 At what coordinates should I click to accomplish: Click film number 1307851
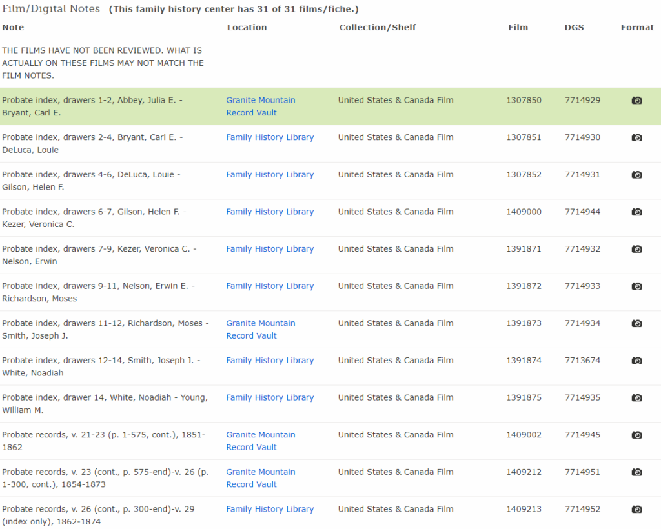(x=524, y=137)
